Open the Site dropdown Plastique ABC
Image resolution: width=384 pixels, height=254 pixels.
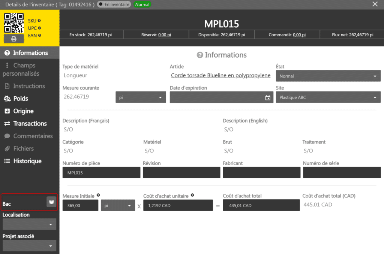328,97
